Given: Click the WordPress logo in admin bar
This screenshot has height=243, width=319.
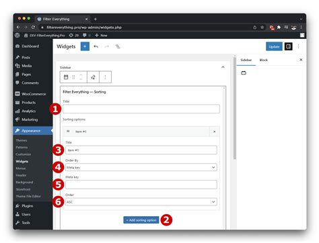Looking at the screenshot, I should coord(17,36).
